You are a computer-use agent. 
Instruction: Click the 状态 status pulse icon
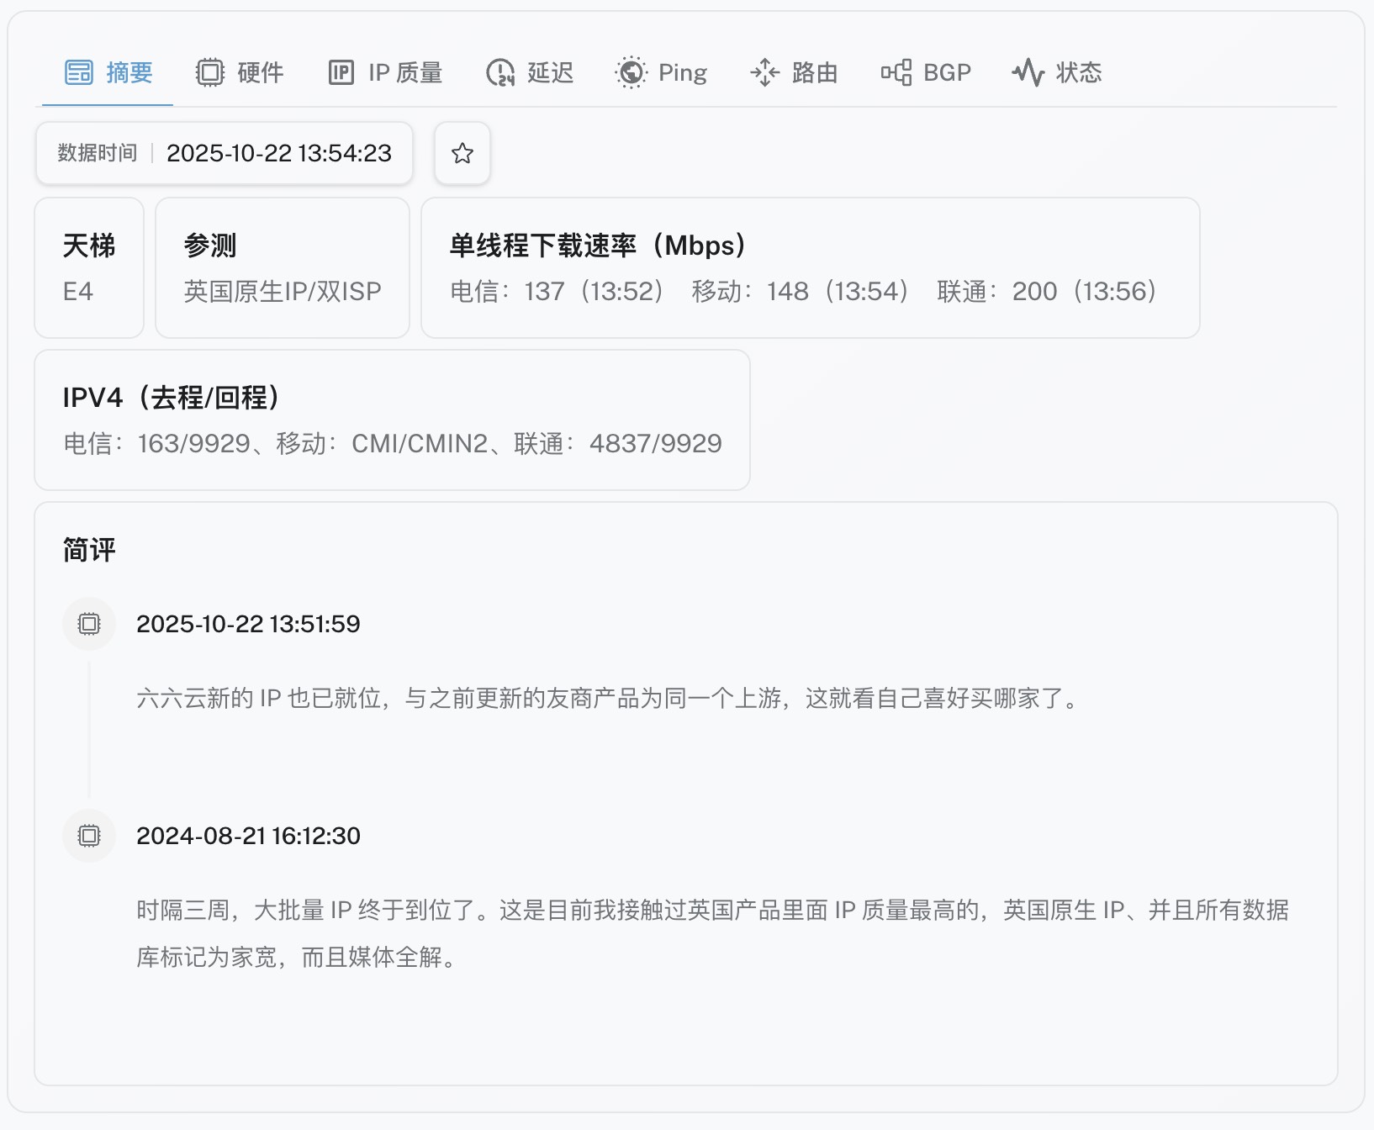point(1028,73)
